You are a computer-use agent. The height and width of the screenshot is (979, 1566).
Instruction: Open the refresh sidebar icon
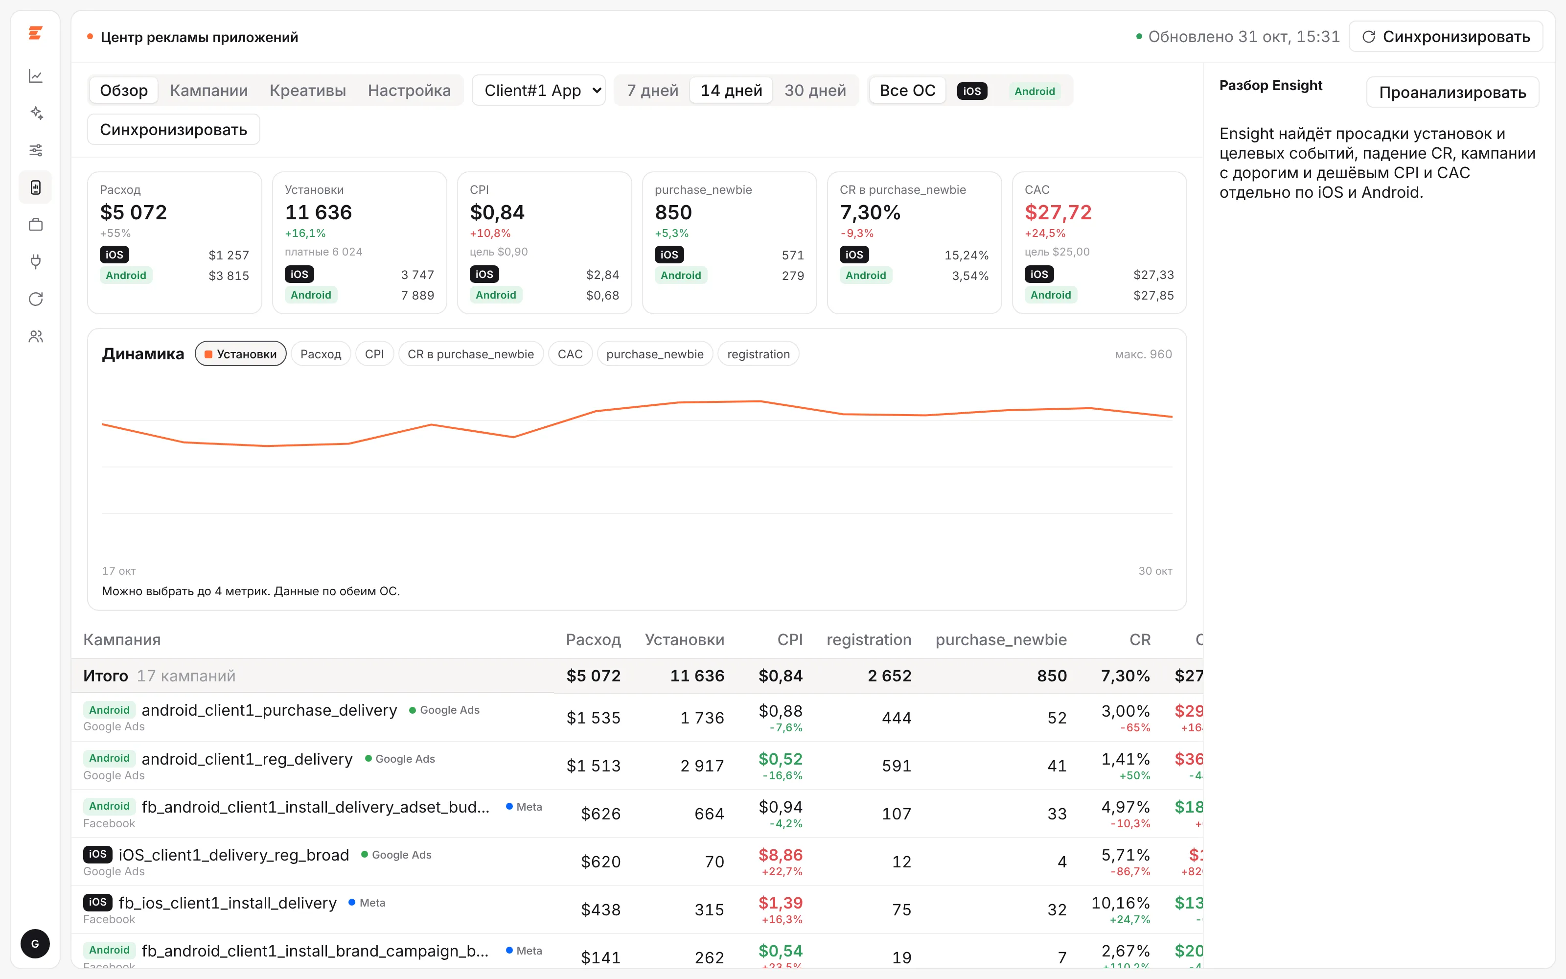pos(36,299)
